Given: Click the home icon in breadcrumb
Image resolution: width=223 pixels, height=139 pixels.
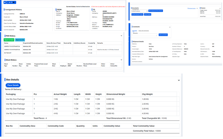Looking at the screenshot, I should pos(5,2).
